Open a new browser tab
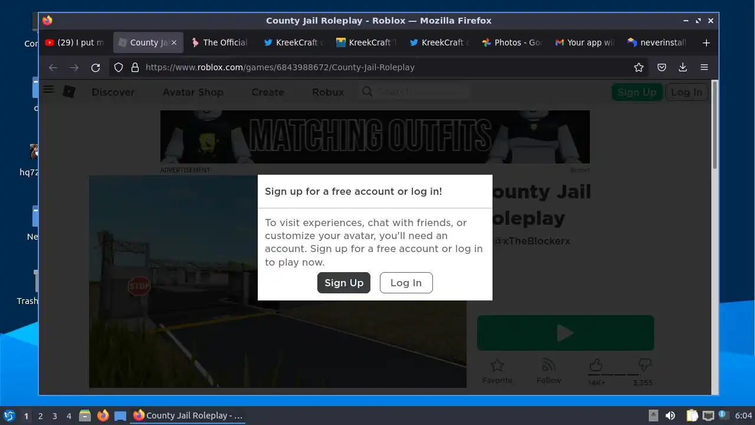This screenshot has height=425, width=755. coord(706,42)
